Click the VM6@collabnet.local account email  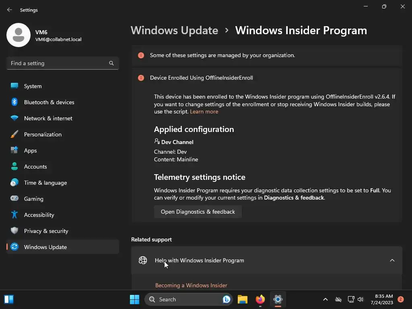(58, 39)
